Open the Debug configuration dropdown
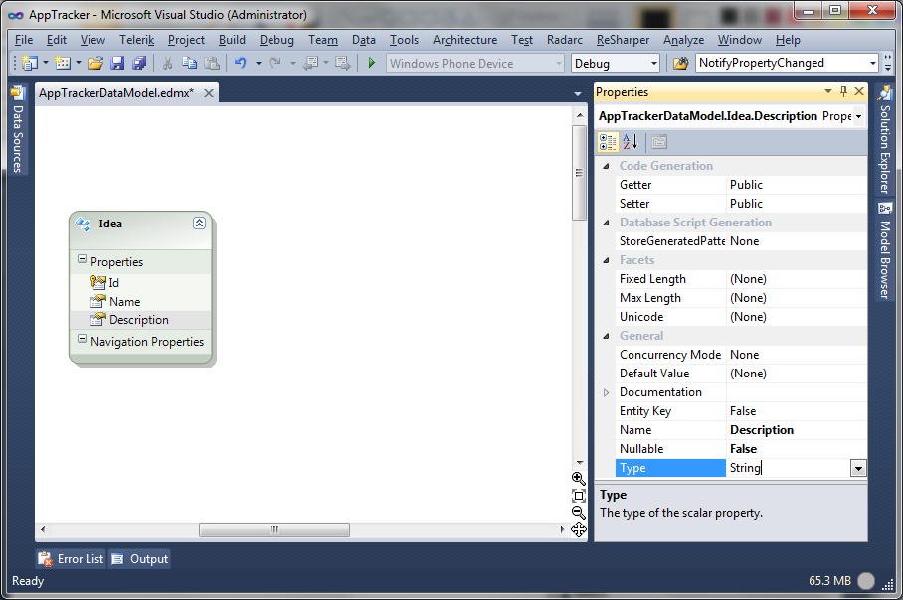The width and height of the screenshot is (903, 600). click(x=654, y=63)
